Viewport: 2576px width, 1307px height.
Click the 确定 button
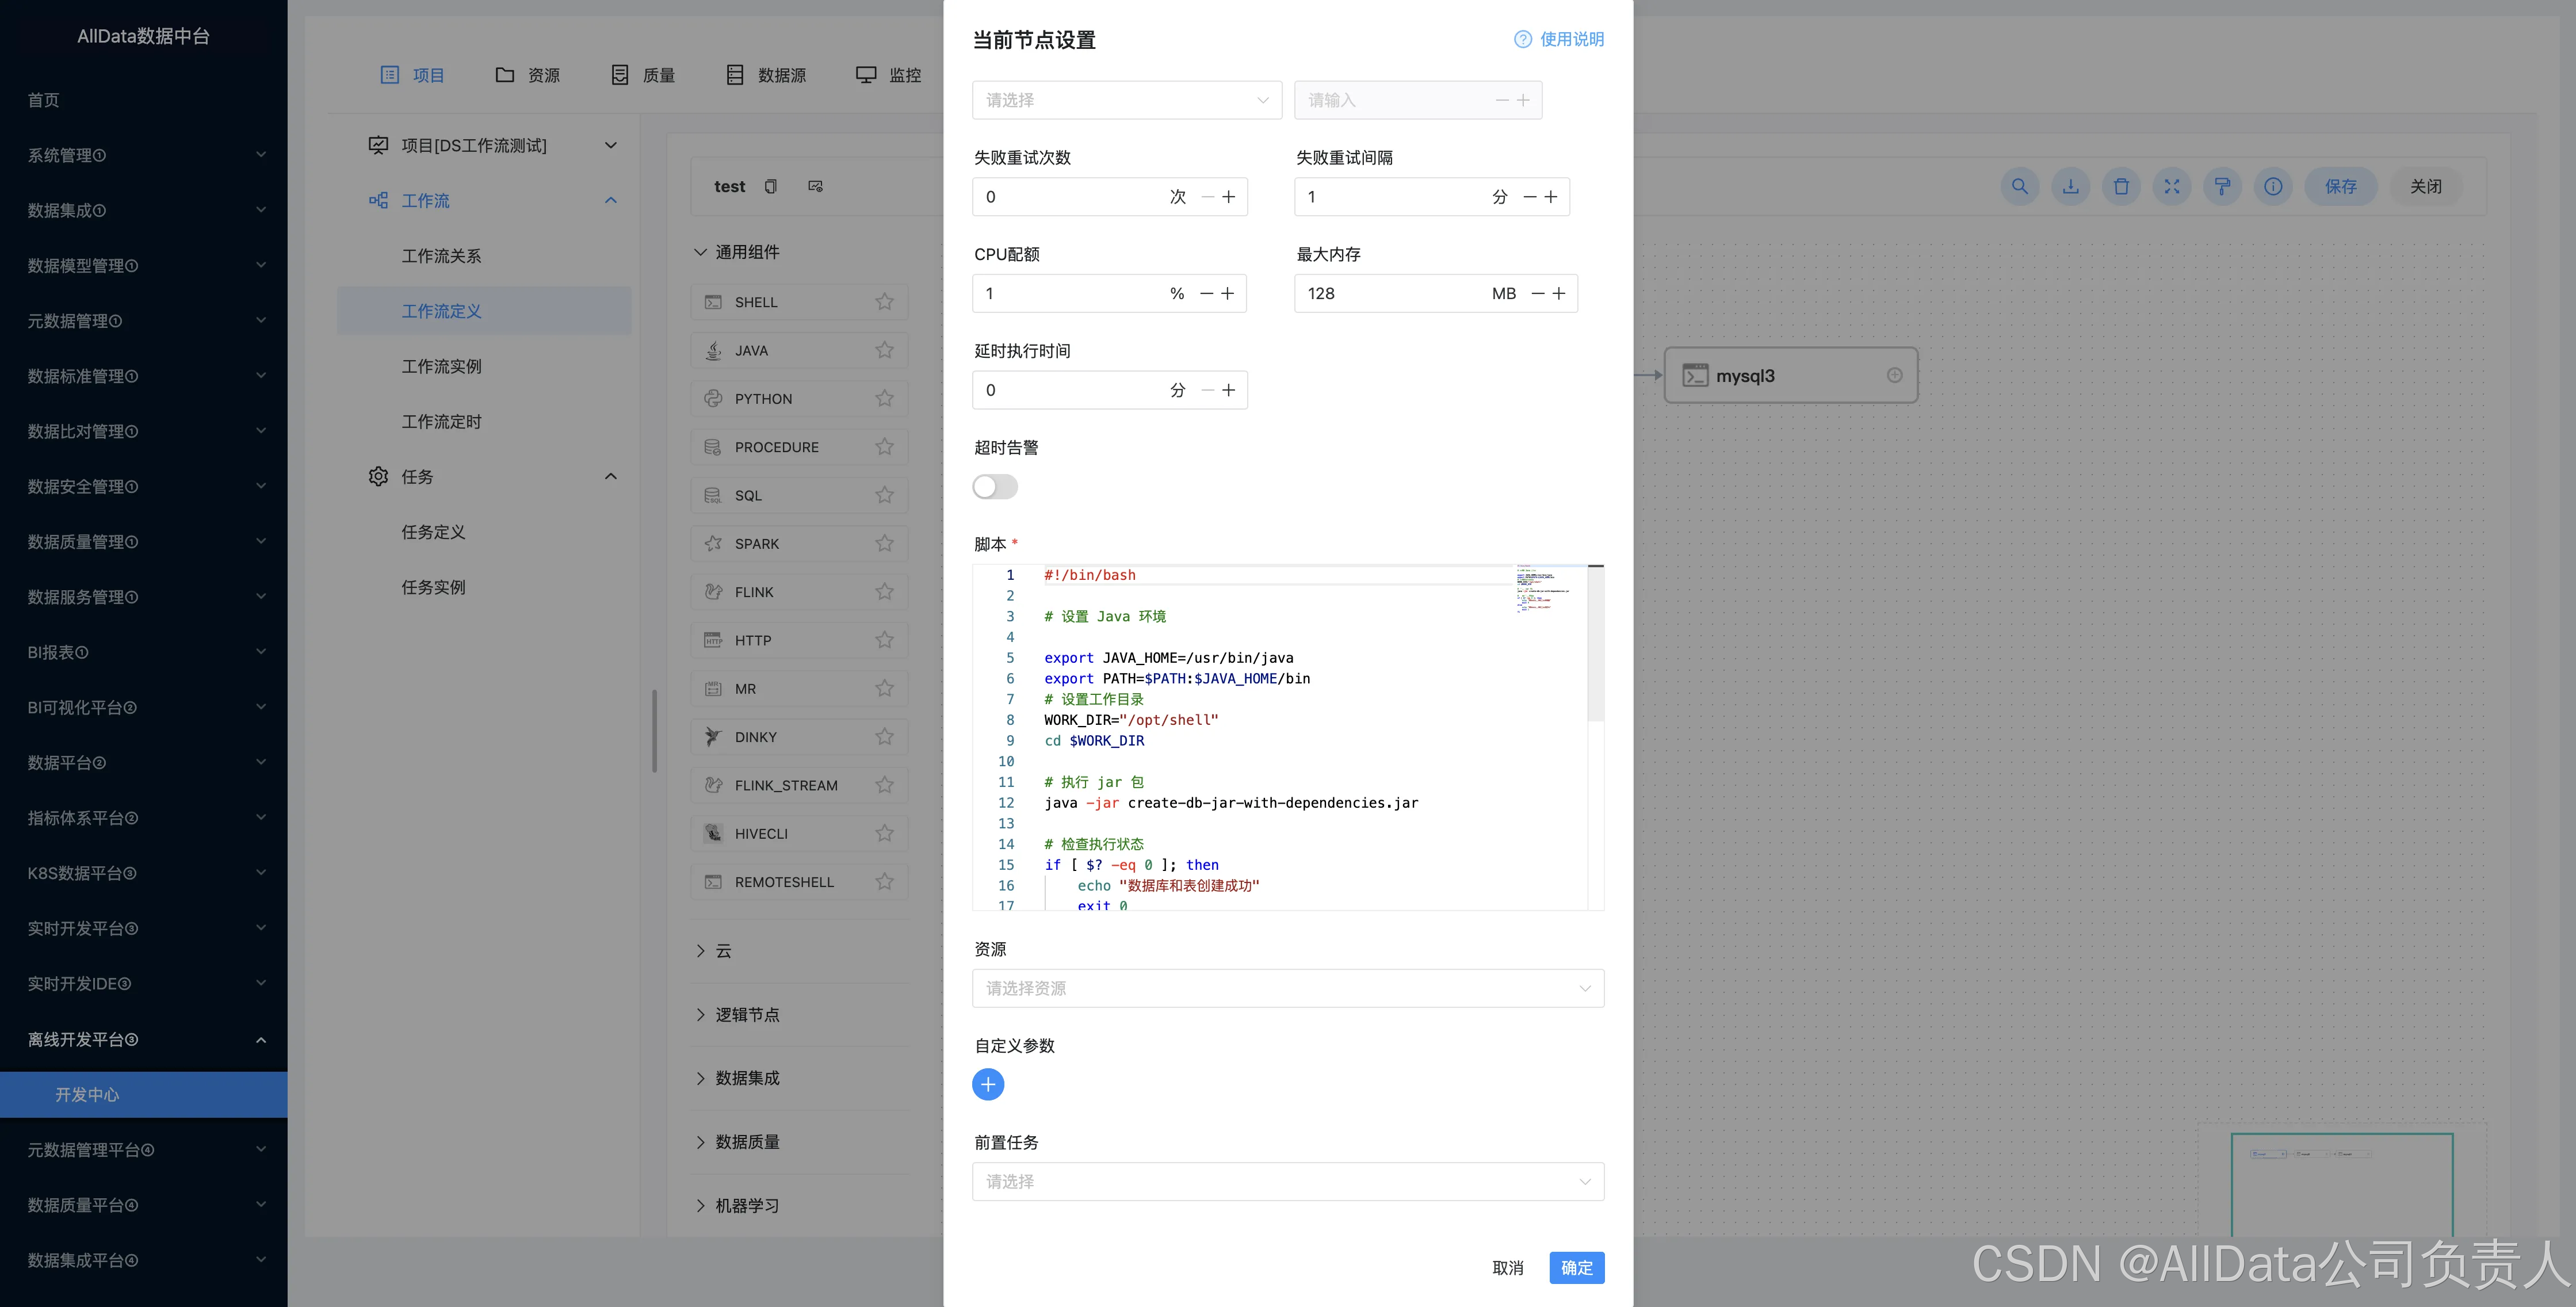coord(1576,1268)
